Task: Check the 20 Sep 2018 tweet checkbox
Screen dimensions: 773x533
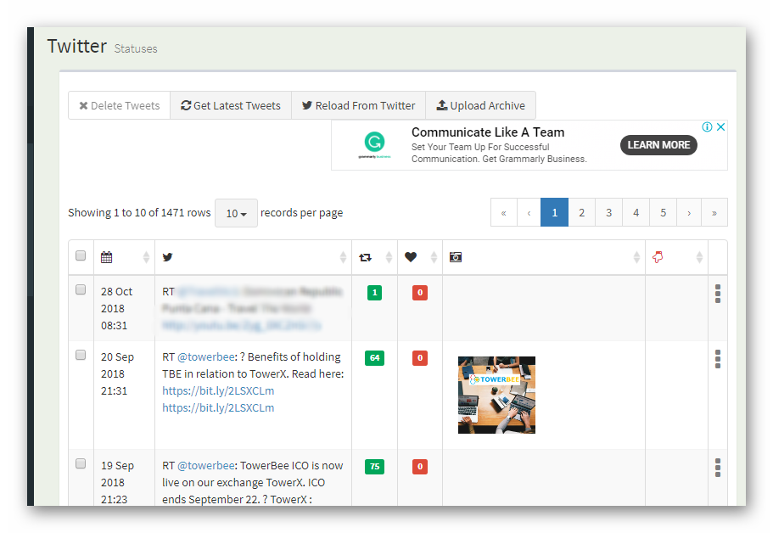Action: coord(81,355)
